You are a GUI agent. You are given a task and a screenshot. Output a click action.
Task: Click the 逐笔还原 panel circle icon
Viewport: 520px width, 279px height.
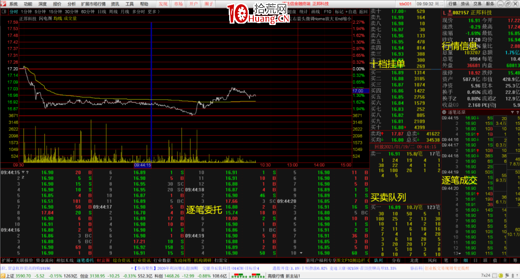pos(444,113)
